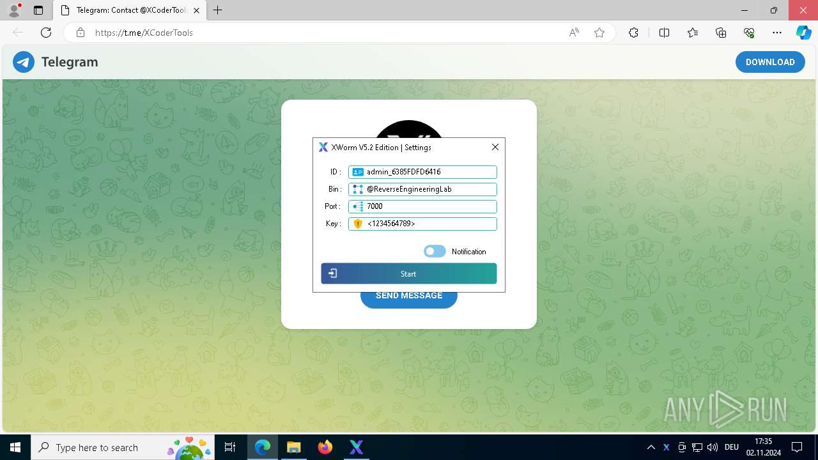Open browser Extensions icon
The height and width of the screenshot is (460, 818).
(633, 33)
